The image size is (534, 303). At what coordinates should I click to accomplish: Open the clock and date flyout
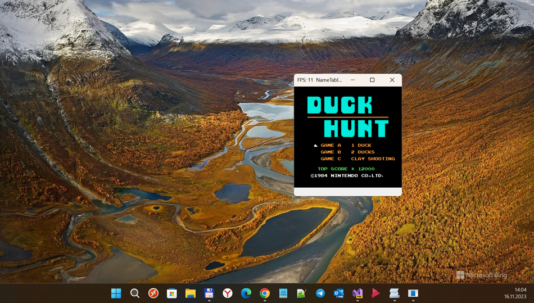[x=515, y=293]
